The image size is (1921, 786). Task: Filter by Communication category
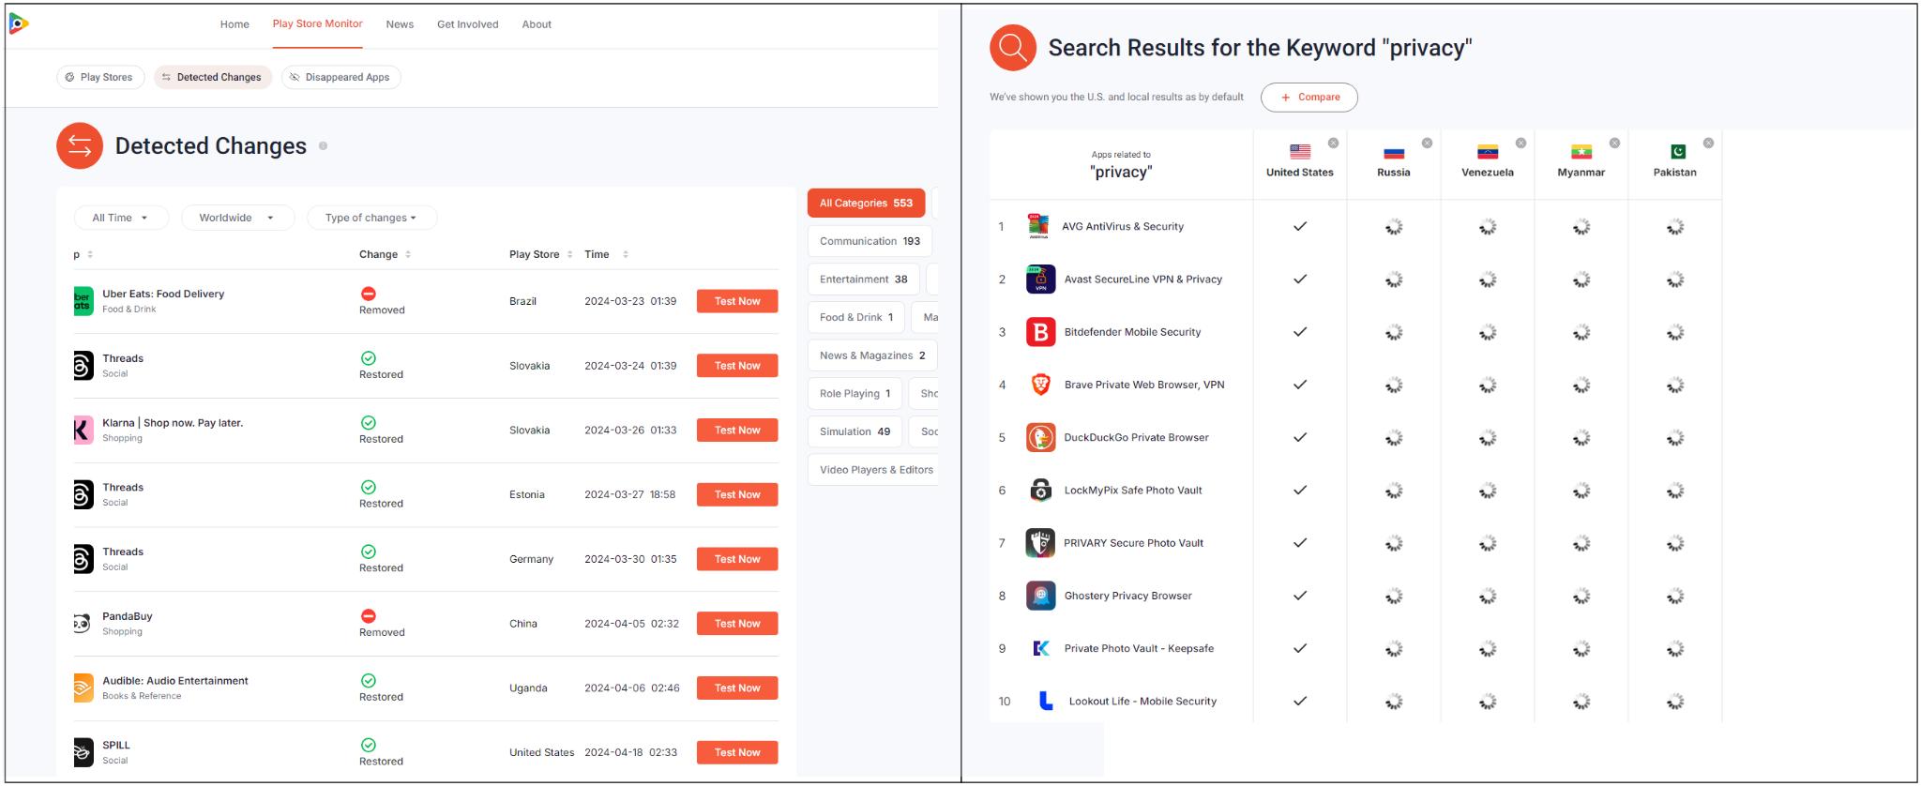(870, 241)
